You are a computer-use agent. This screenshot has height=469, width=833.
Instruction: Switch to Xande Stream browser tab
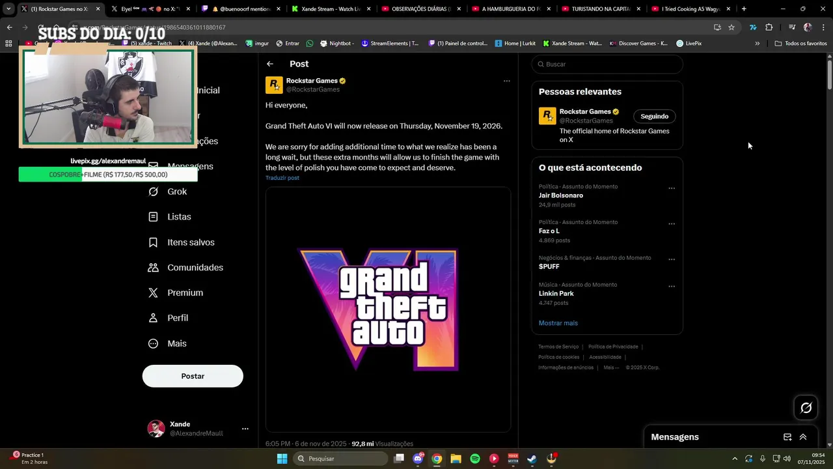click(x=331, y=9)
